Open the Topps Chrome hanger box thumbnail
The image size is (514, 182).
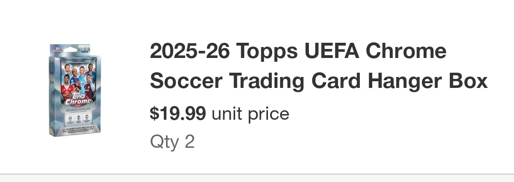[75, 90]
